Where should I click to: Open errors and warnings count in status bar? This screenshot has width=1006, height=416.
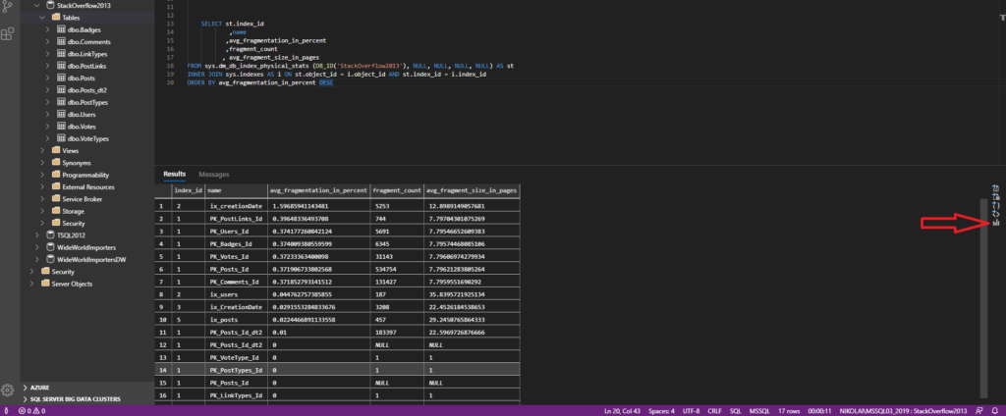[x=31, y=410]
